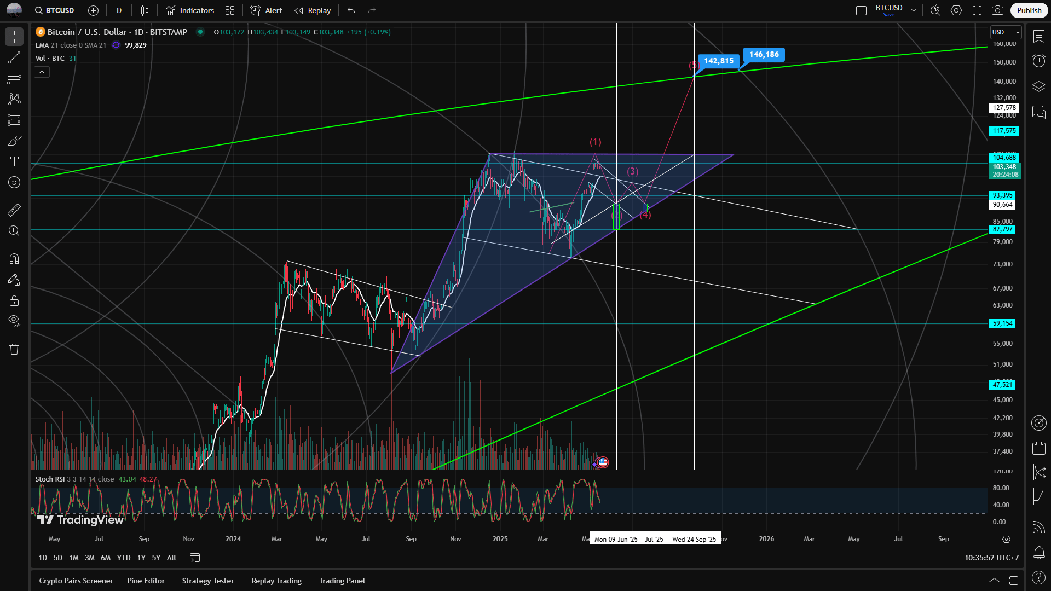Undo the last chart action
This screenshot has height=591, width=1051.
(x=351, y=10)
